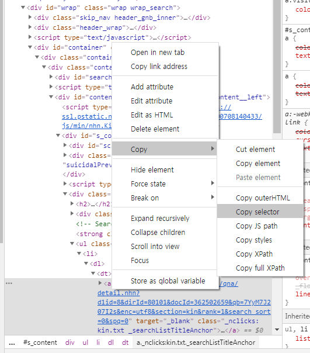Collapse the li element node
Viewport: 310px width, 353px height.
[x=79, y=253]
